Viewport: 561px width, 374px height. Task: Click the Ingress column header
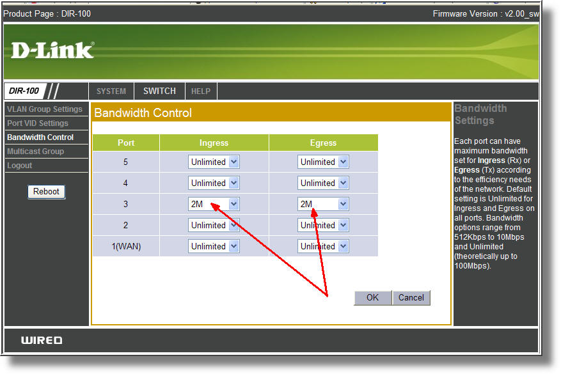(214, 143)
